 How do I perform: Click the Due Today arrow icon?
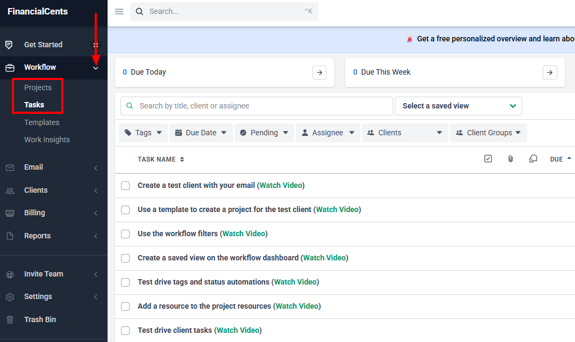320,72
